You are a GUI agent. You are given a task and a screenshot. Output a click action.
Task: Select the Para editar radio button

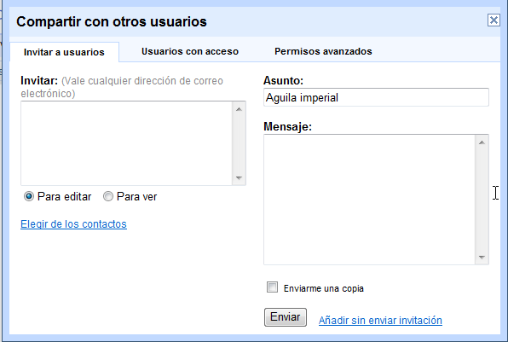pos(29,196)
